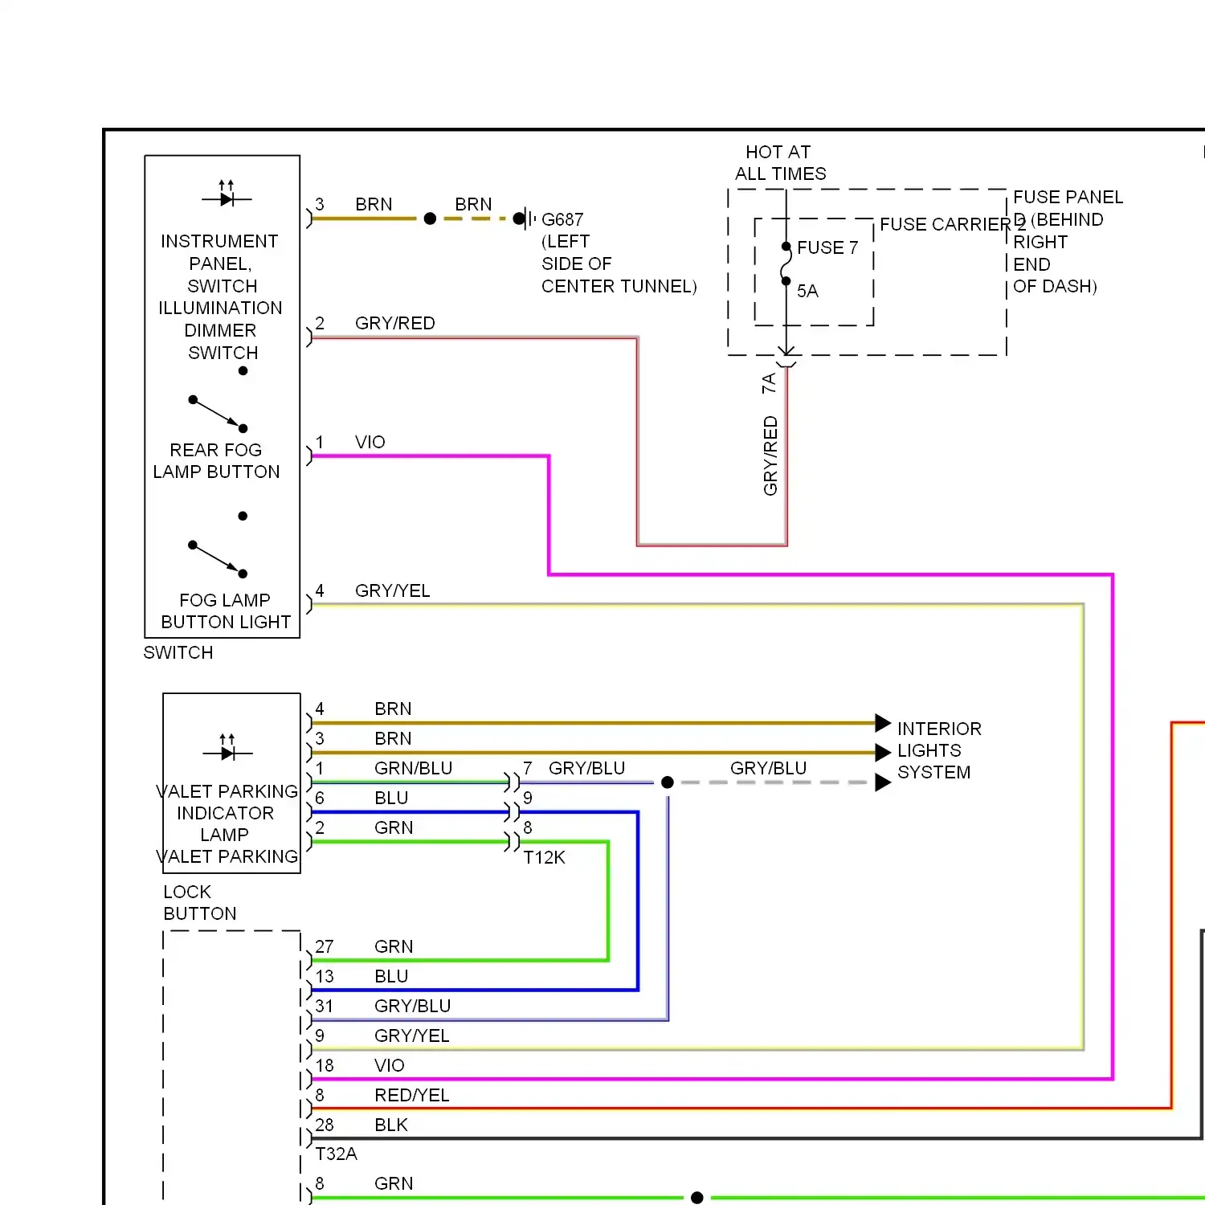Screen dimensions: 1205x1205
Task: Click the FUSE PANEL D label
Action: (1068, 241)
